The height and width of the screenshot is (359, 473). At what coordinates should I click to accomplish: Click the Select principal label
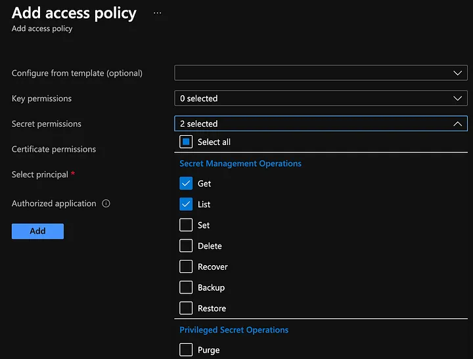tap(40, 175)
